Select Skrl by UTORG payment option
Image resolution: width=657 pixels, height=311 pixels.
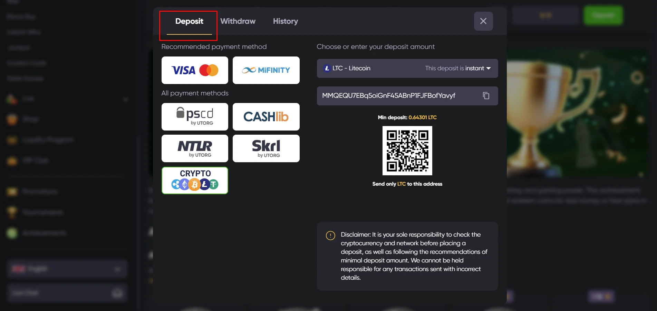coord(266,148)
